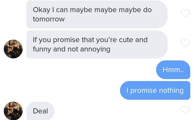This screenshot has width=194, height=120.
Task: Tap the gray "Deal" message bubble
Action: point(40,111)
